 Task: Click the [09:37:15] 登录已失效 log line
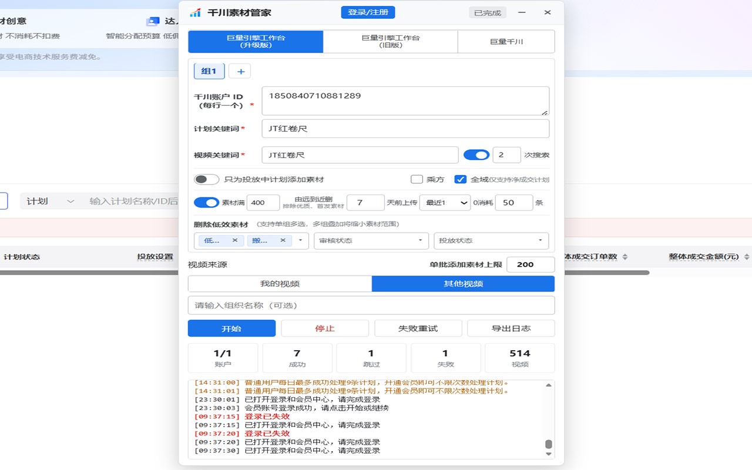[x=242, y=417]
